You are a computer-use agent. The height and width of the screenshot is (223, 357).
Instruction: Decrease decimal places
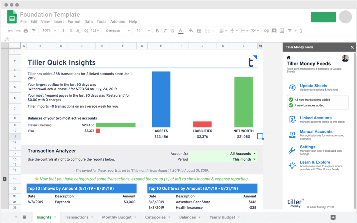[x=78, y=31]
